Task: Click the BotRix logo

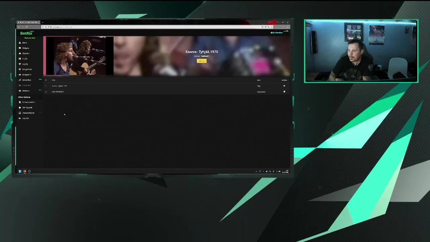Action: (x=26, y=33)
